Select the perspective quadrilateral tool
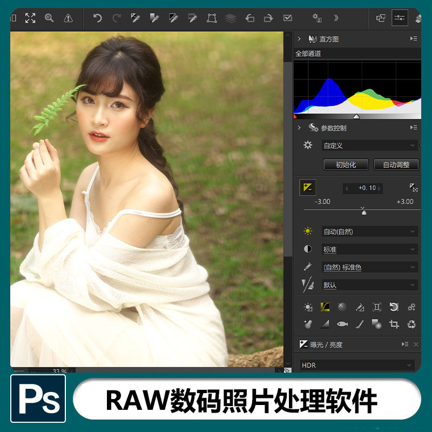Screen dimensions: 432x432 [212, 18]
